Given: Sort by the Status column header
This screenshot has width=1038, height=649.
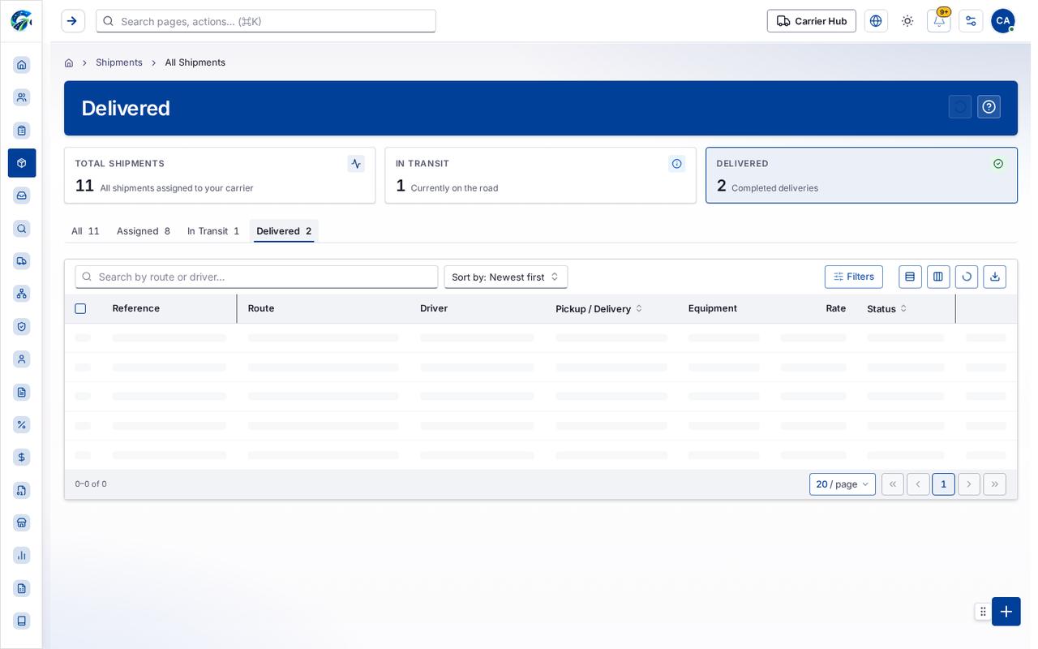Looking at the screenshot, I should [887, 309].
